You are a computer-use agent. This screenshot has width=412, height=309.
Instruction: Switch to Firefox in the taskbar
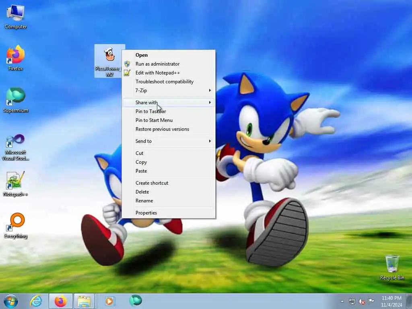[x=61, y=301]
